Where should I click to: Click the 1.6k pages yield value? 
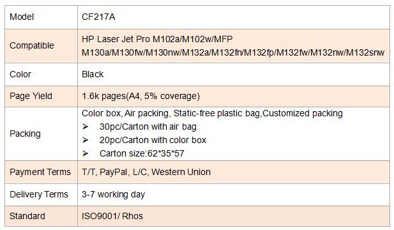140,96
